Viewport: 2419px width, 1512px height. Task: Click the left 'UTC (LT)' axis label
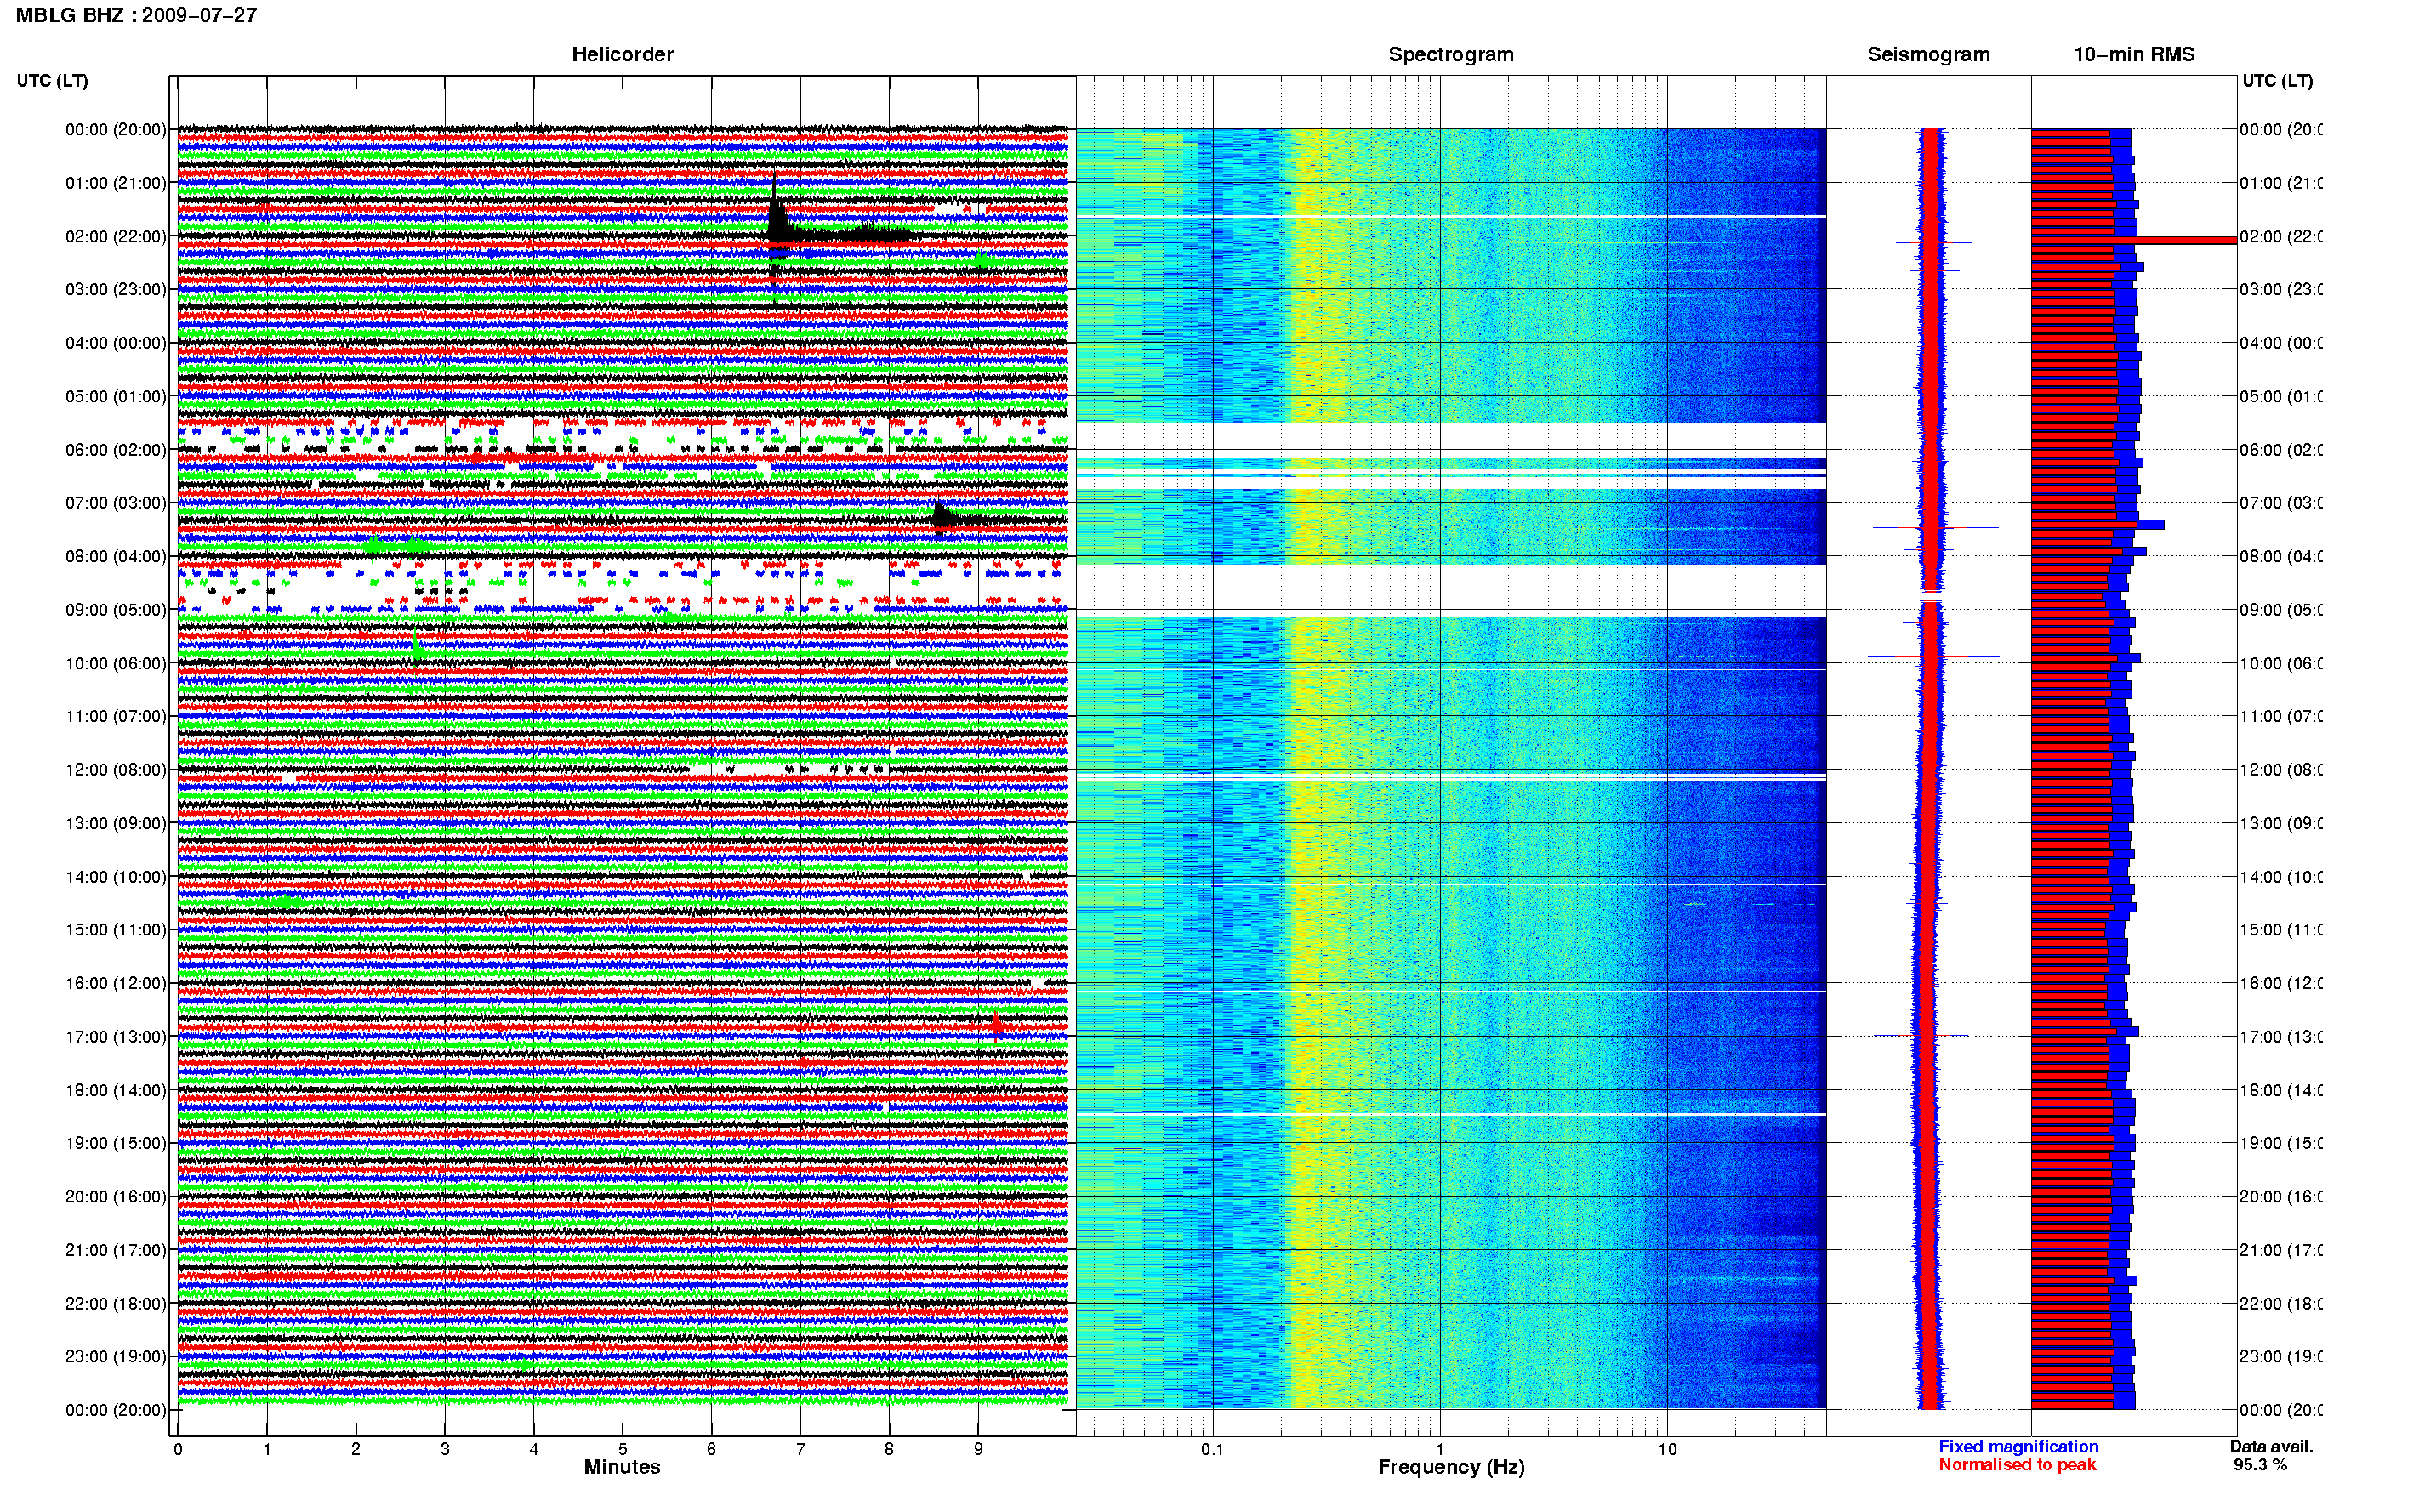click(x=52, y=80)
